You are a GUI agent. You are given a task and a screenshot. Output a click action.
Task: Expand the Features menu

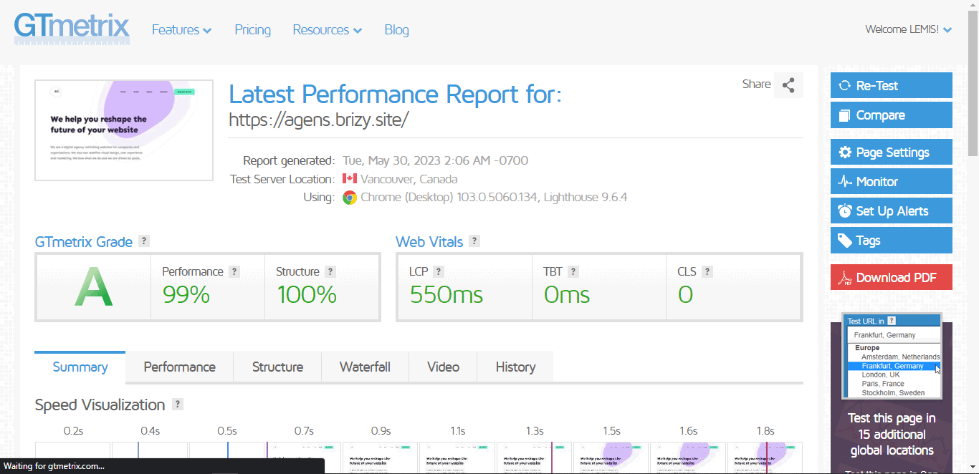pyautogui.click(x=181, y=30)
